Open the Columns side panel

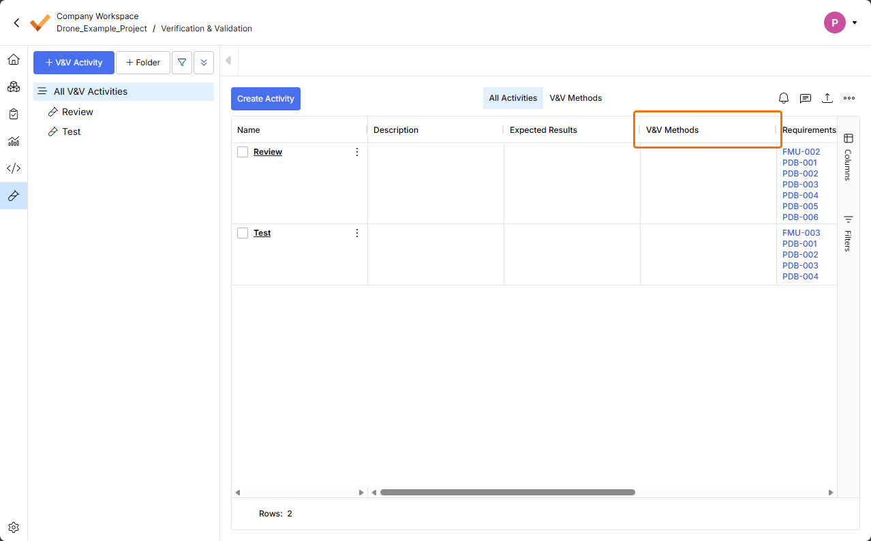[848, 157]
